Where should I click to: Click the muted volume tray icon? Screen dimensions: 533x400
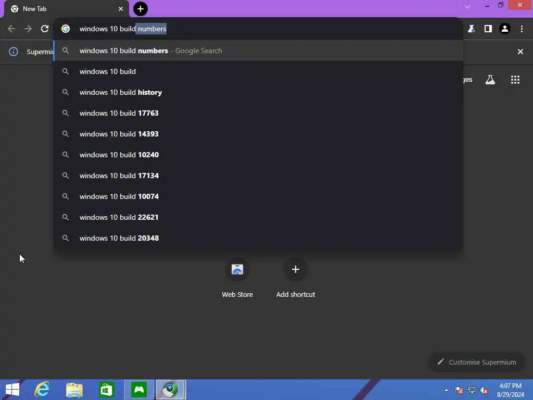tap(484, 390)
